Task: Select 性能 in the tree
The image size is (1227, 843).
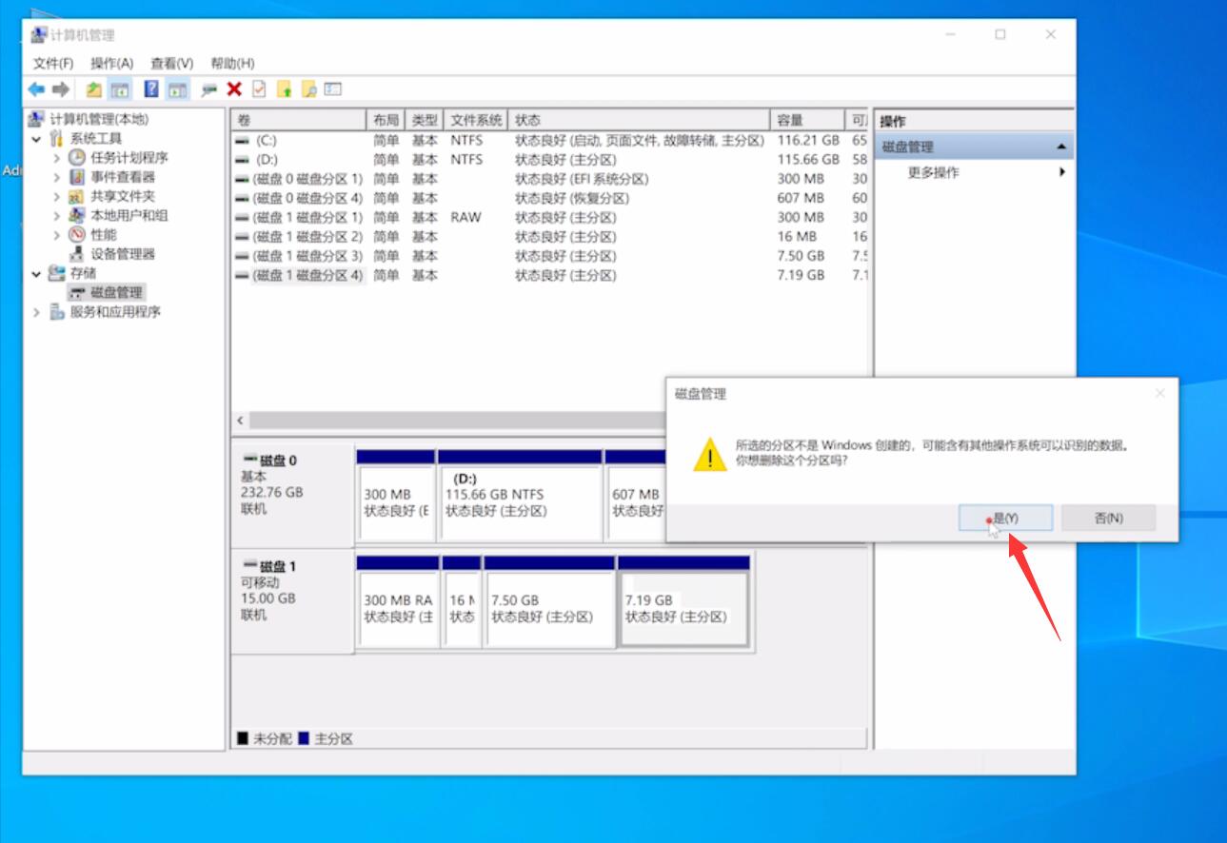Action: coord(104,234)
